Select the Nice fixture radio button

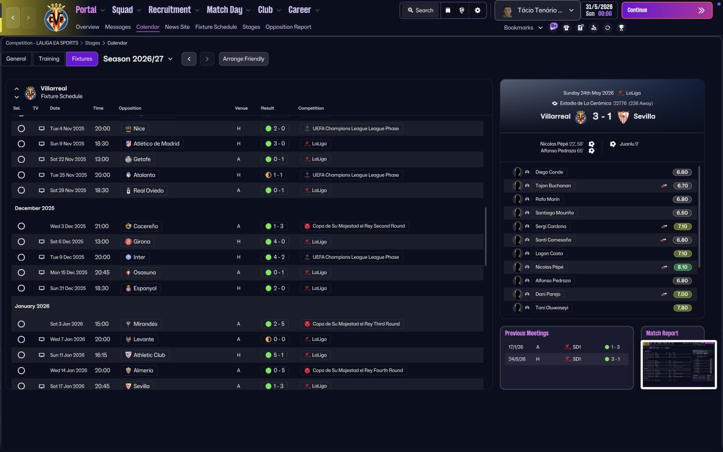click(x=21, y=128)
